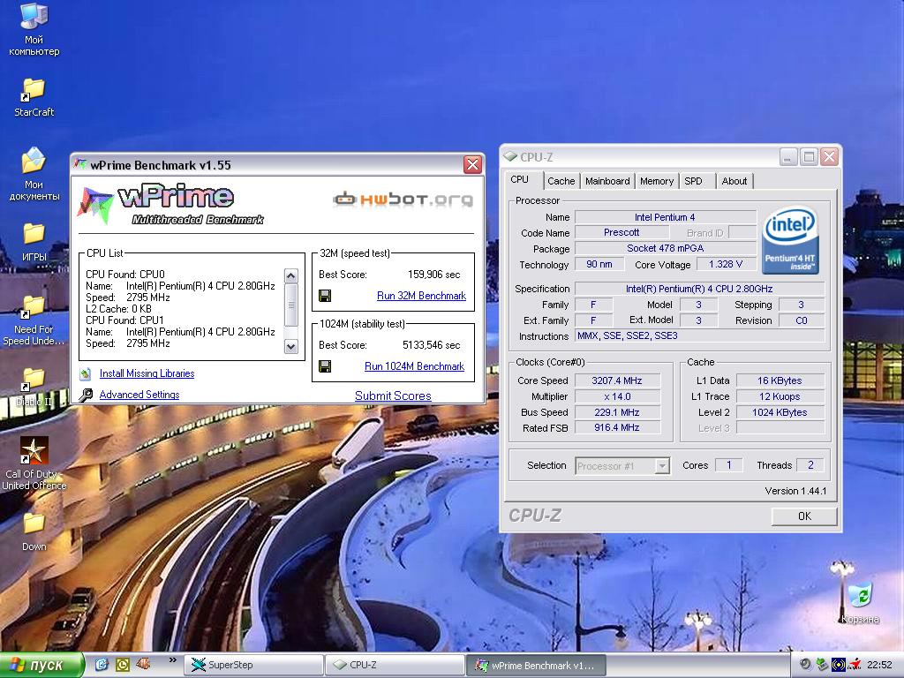
Task: Activate the wPrime Benchmark taskbar button
Action: pos(536,665)
